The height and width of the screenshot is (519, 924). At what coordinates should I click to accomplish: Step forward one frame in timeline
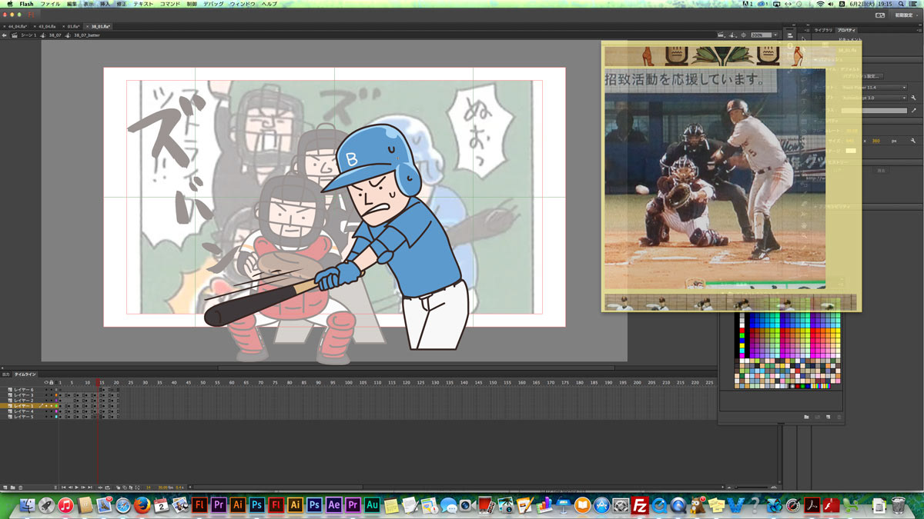coord(83,487)
